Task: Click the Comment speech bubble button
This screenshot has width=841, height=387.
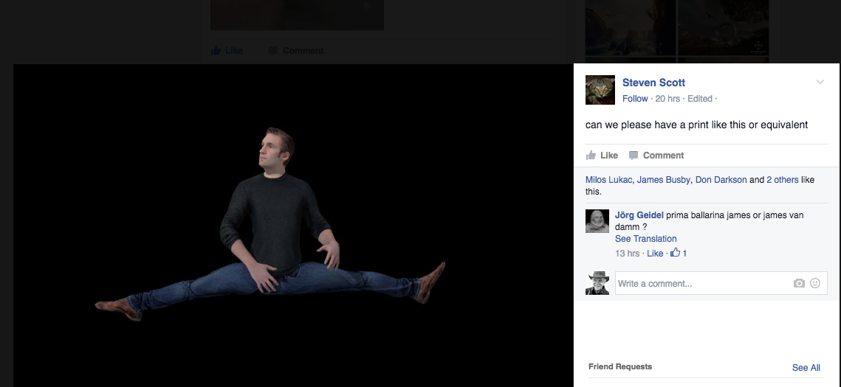Action: (656, 156)
